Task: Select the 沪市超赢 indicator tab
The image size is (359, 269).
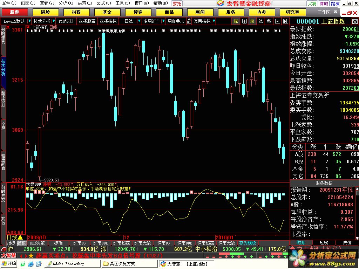Action: pyautogui.click(x=121, y=243)
